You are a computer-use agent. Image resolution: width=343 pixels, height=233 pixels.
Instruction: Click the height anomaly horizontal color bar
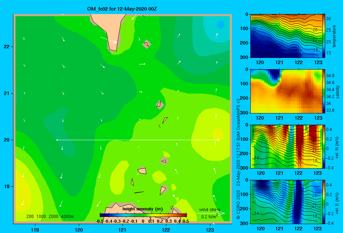143,215
